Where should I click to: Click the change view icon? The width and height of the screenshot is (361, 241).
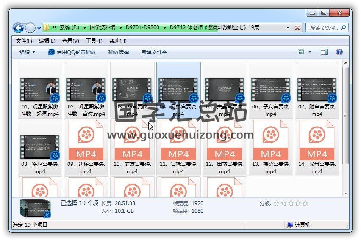pos(301,52)
